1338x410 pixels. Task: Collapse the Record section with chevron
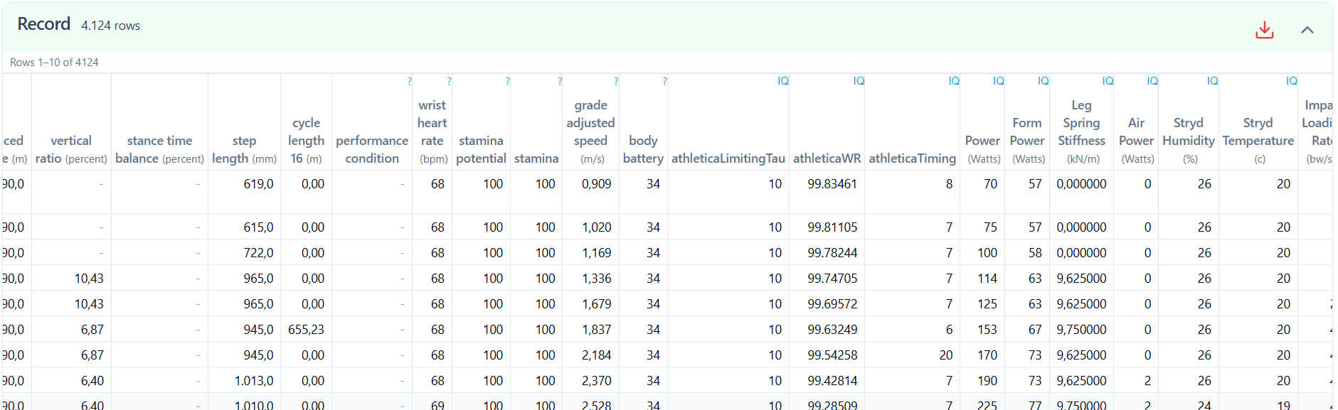click(1307, 30)
